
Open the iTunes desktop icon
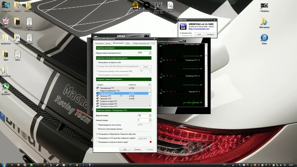point(265,39)
